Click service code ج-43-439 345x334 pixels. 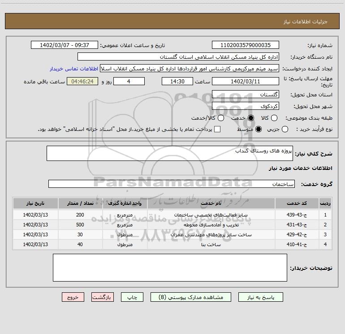coord(297,215)
